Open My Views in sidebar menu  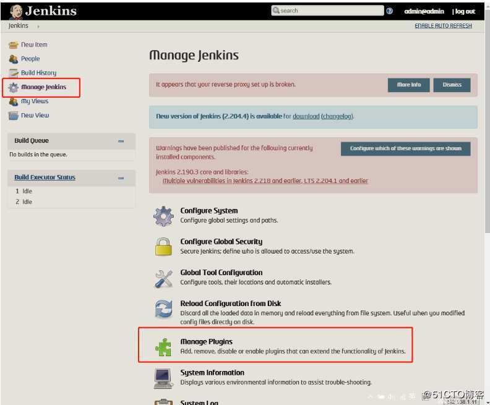(35, 101)
